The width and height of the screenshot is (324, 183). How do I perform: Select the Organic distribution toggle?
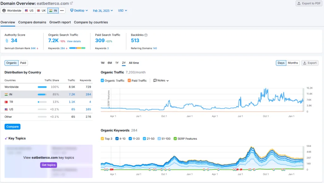(x=12, y=63)
